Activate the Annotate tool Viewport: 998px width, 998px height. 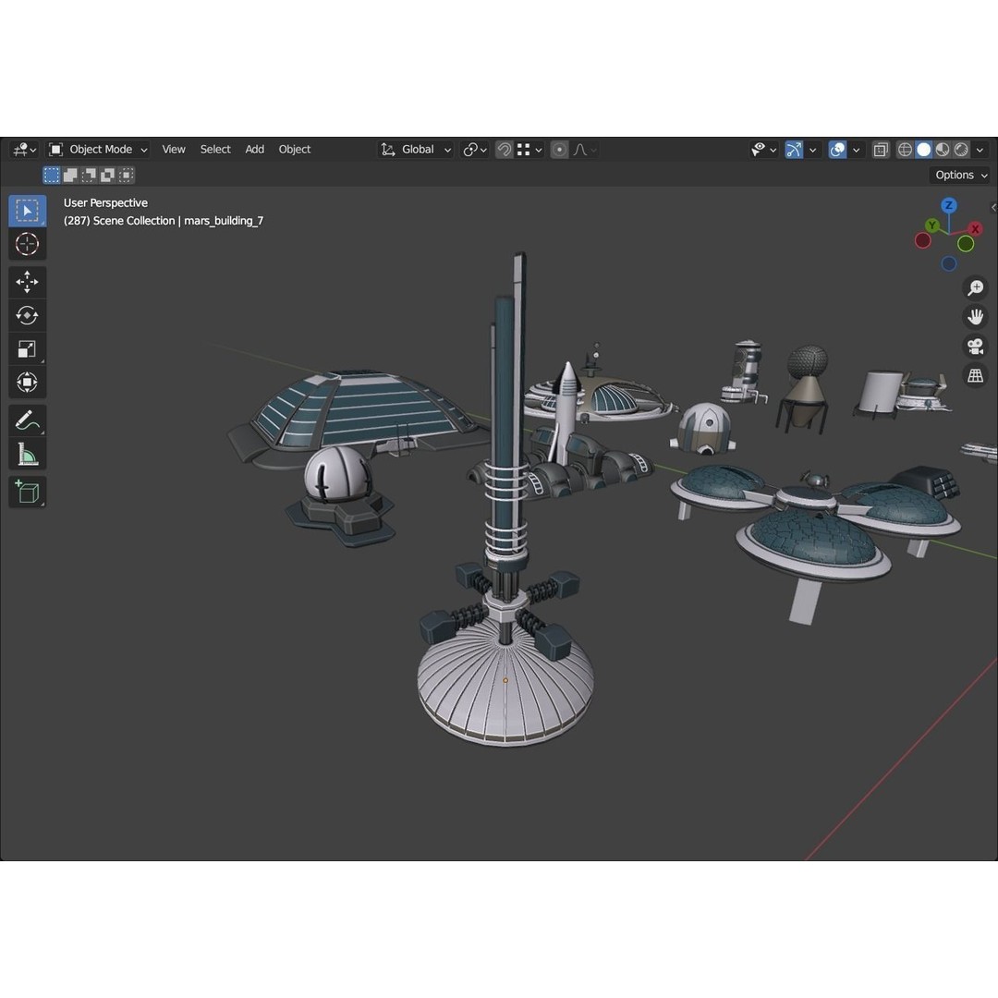pyautogui.click(x=27, y=420)
